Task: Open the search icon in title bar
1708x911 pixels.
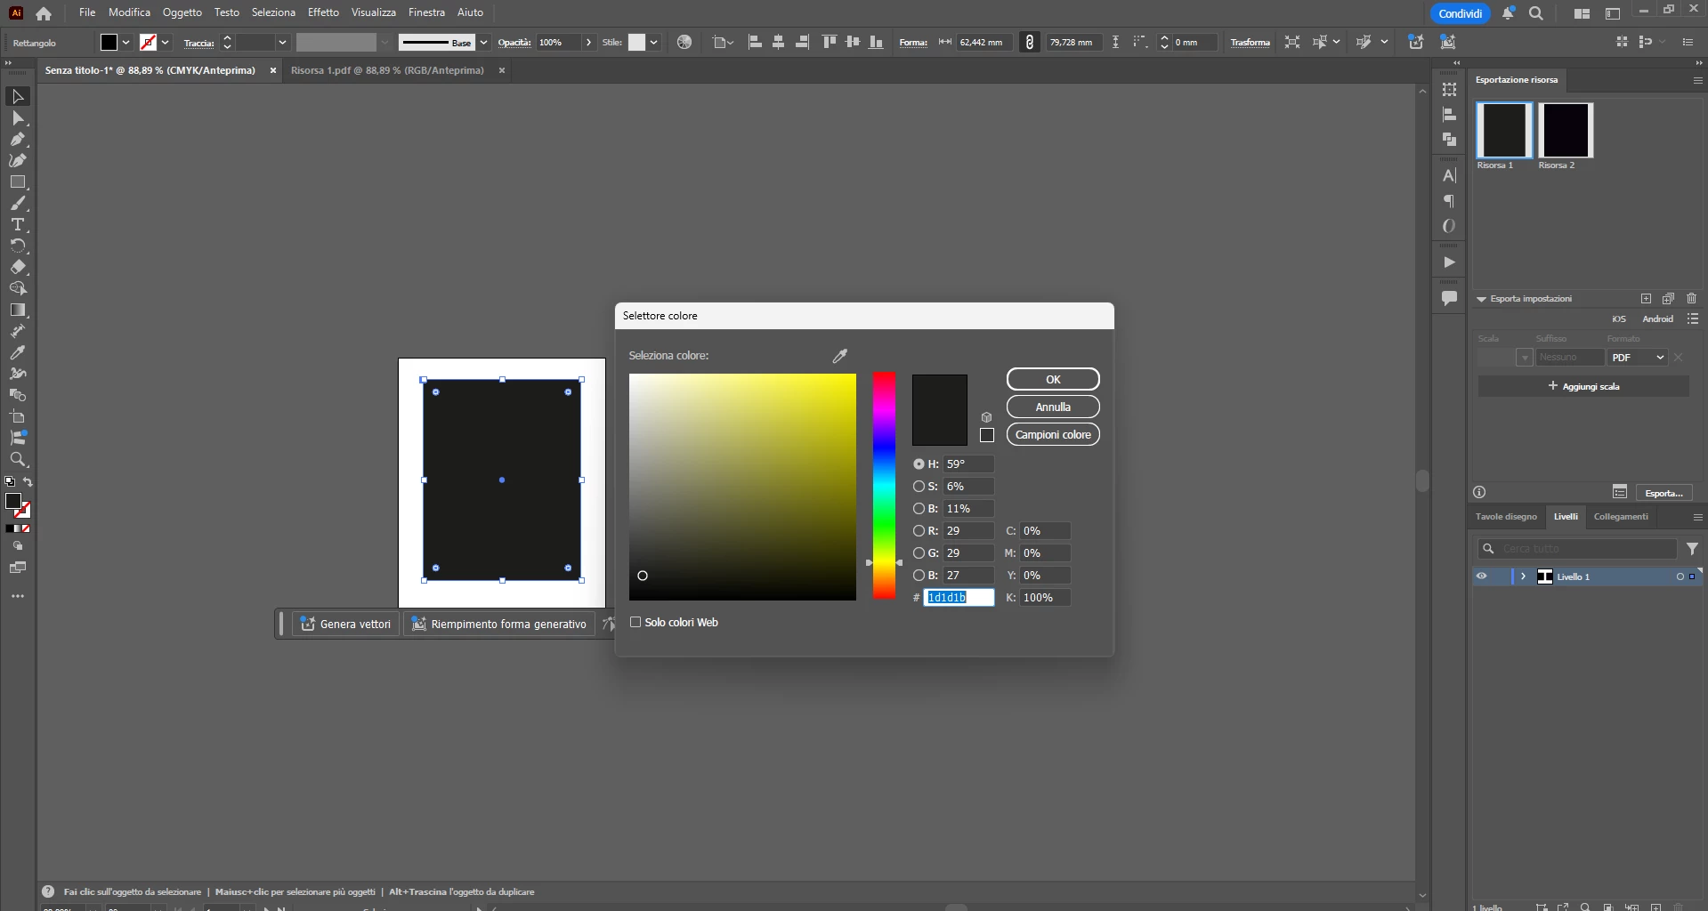Action: click(1536, 13)
